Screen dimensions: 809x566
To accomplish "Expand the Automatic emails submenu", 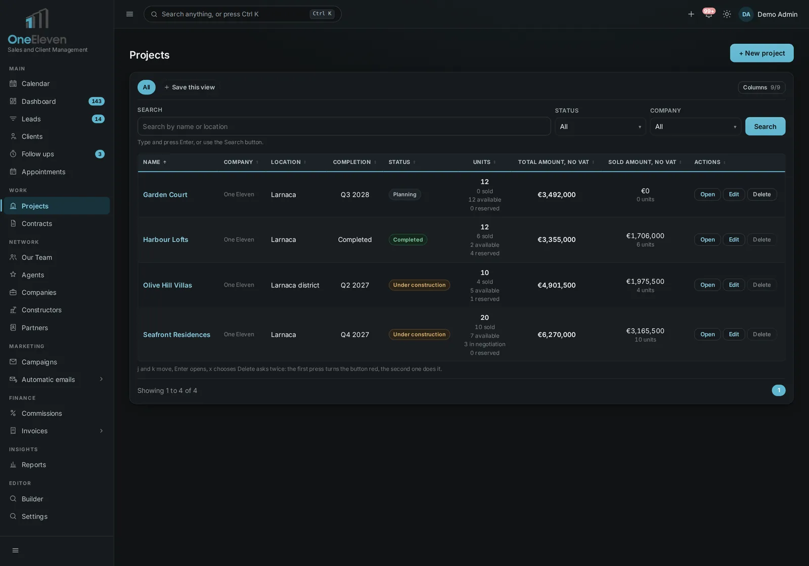I will [x=101, y=379].
